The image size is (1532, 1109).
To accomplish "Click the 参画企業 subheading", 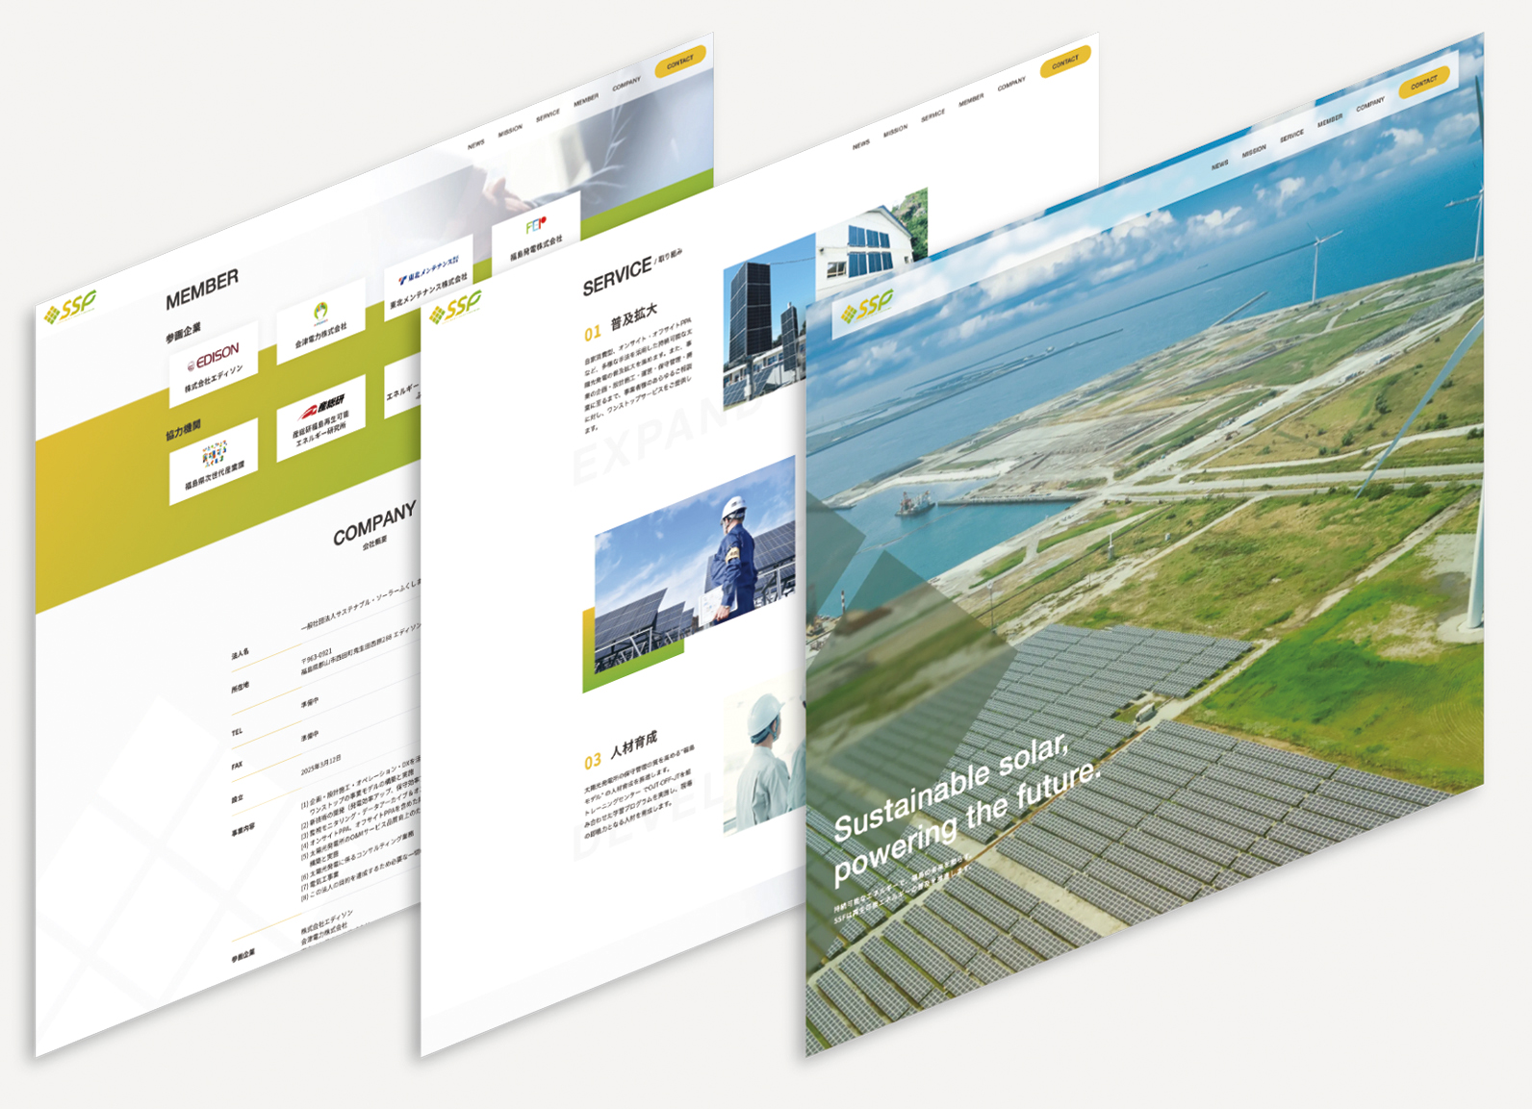I will 183,333.
